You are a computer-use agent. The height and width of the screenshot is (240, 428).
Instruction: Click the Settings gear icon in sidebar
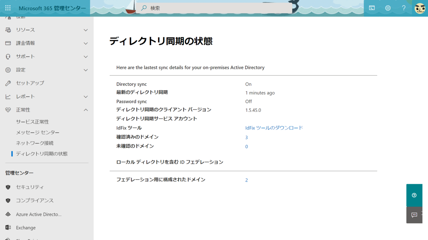[x=8, y=70]
